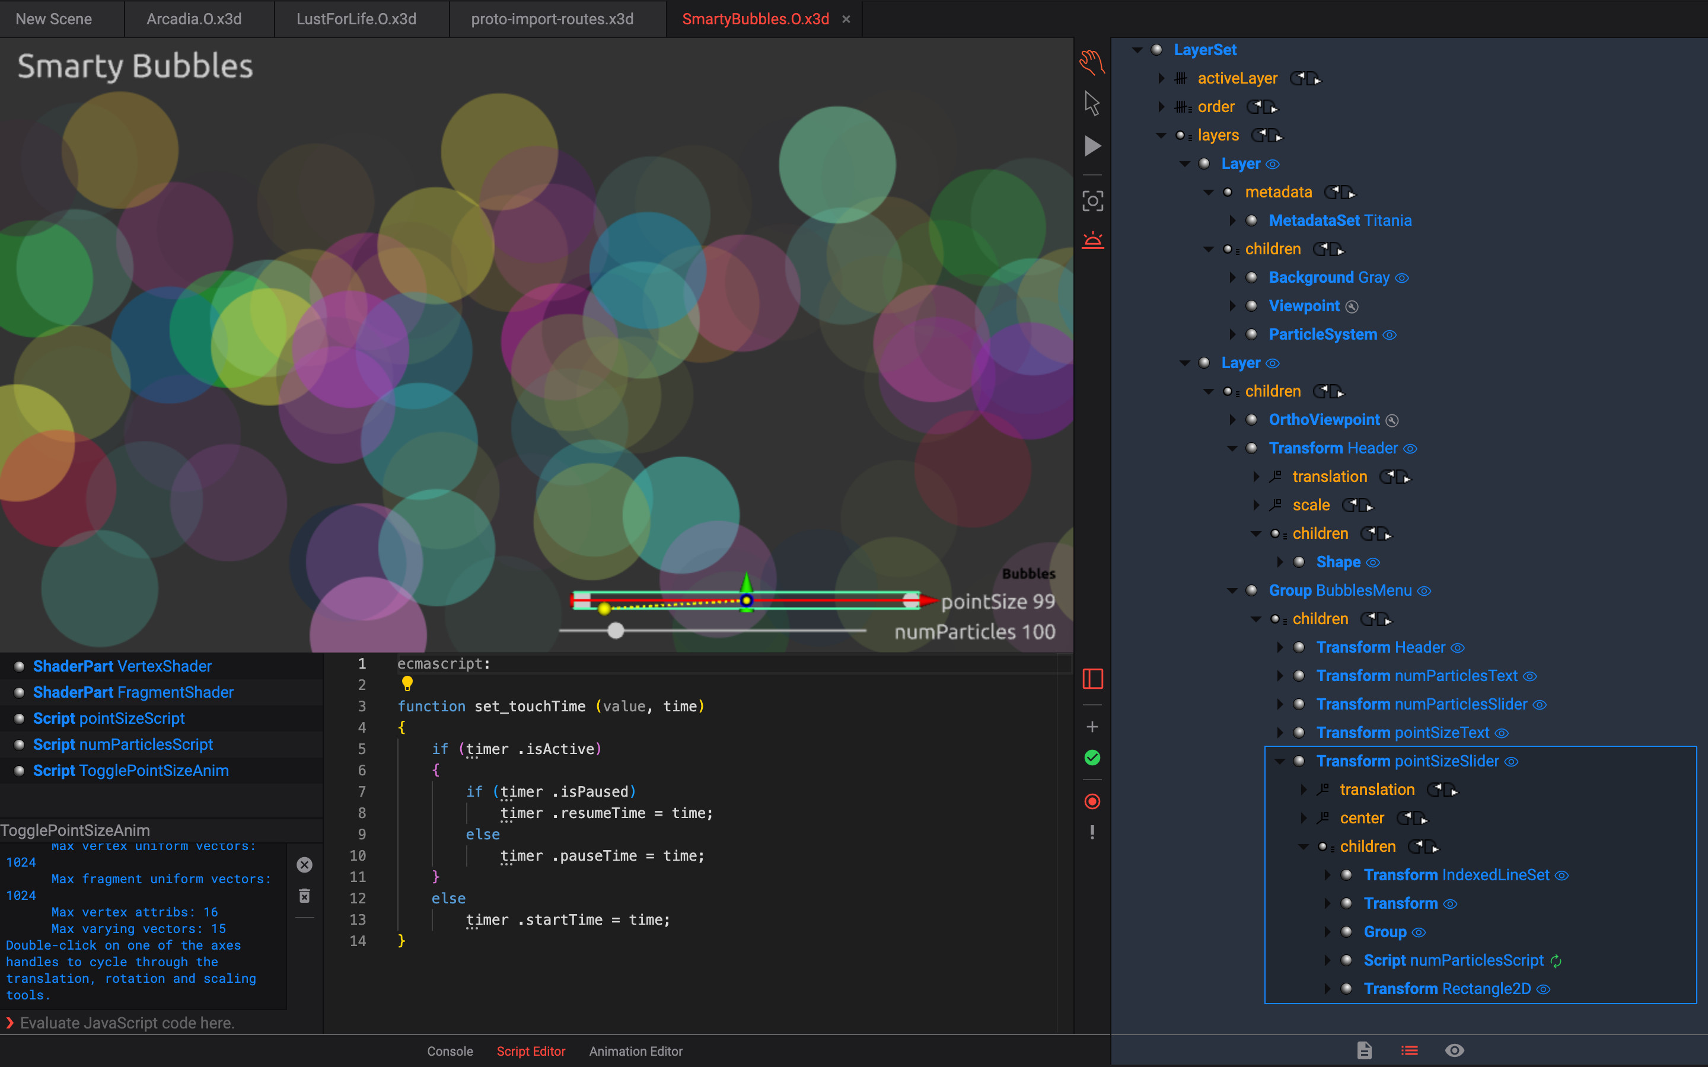Hide the Background Gray node

(1402, 278)
